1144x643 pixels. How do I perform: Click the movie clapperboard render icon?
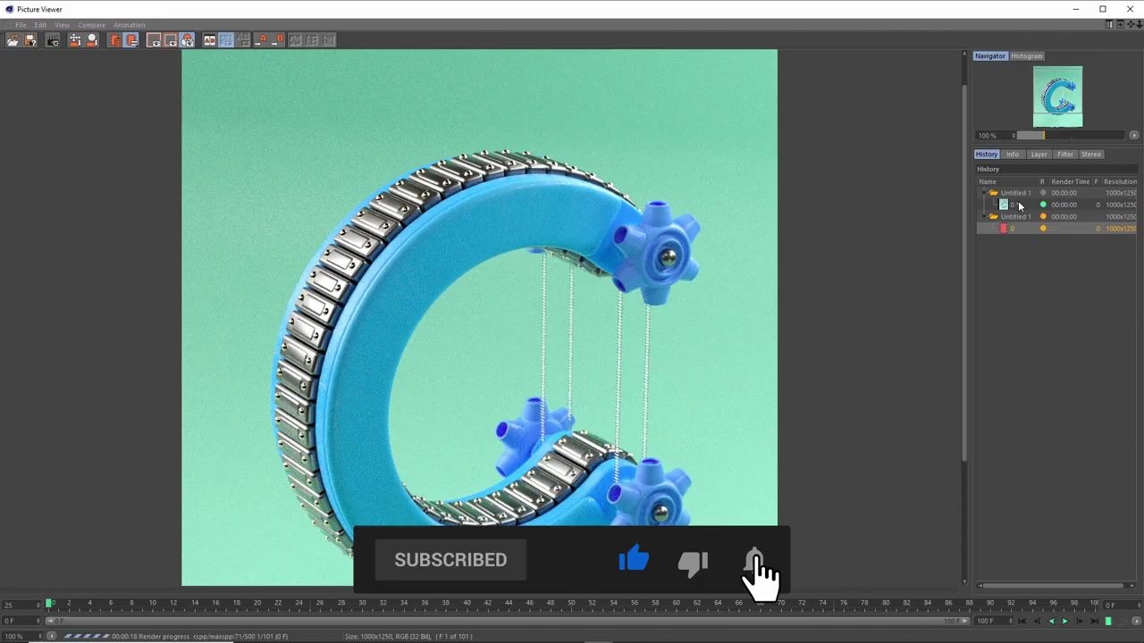(x=53, y=40)
